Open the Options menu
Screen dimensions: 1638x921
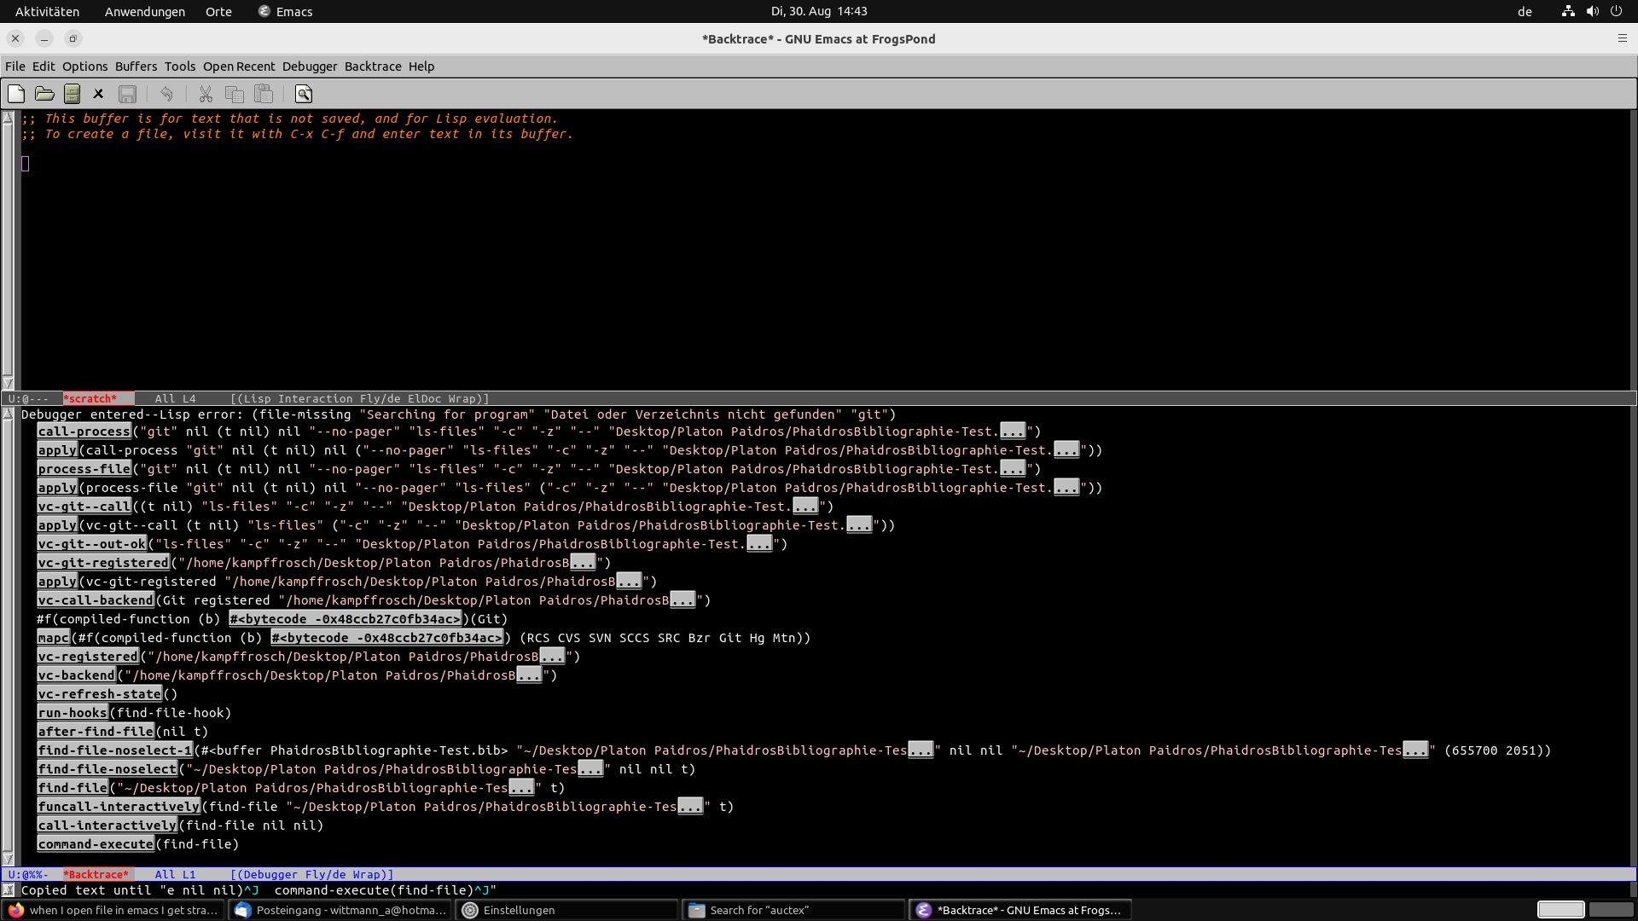pyautogui.click(x=84, y=67)
